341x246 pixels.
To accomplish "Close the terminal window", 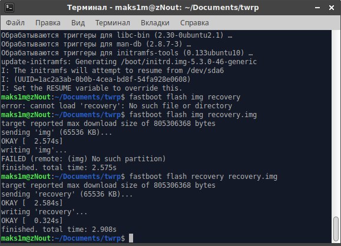I will pyautogui.click(x=332, y=8).
